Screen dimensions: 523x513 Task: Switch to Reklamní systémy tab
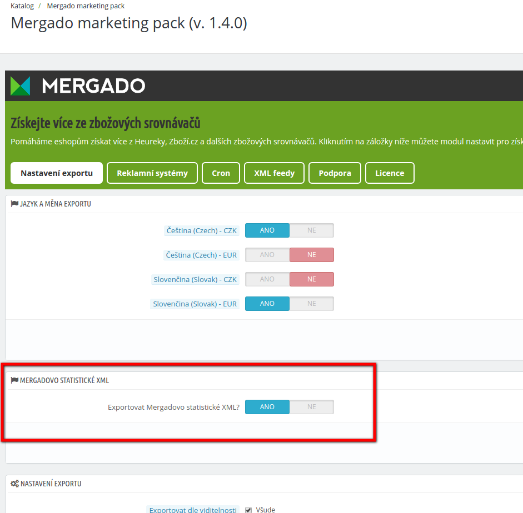152,173
